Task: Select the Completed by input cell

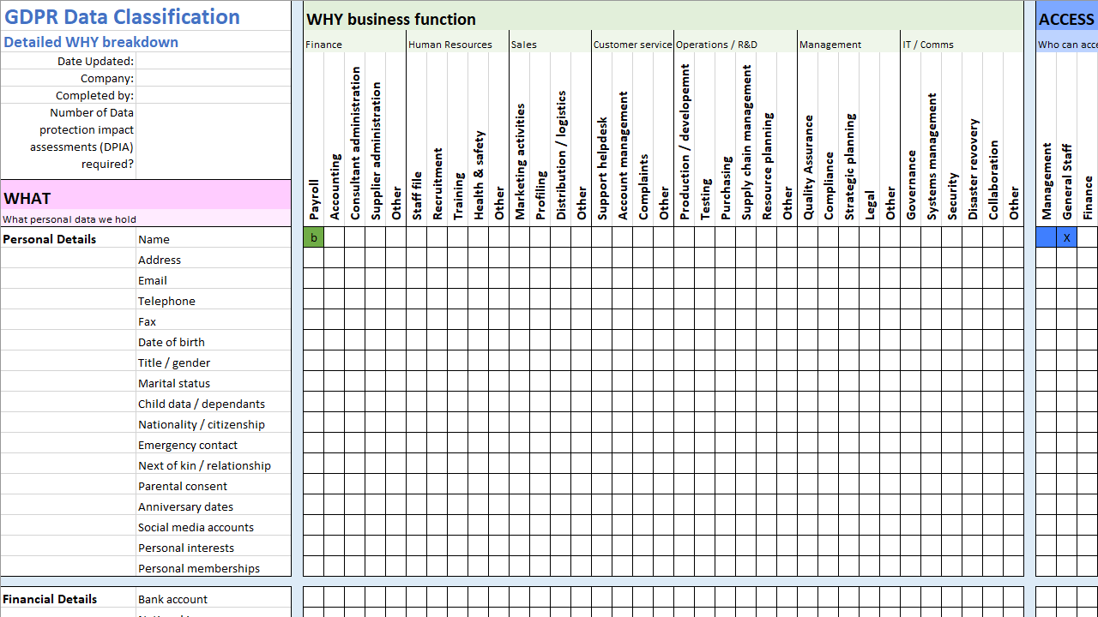Action: tap(213, 95)
